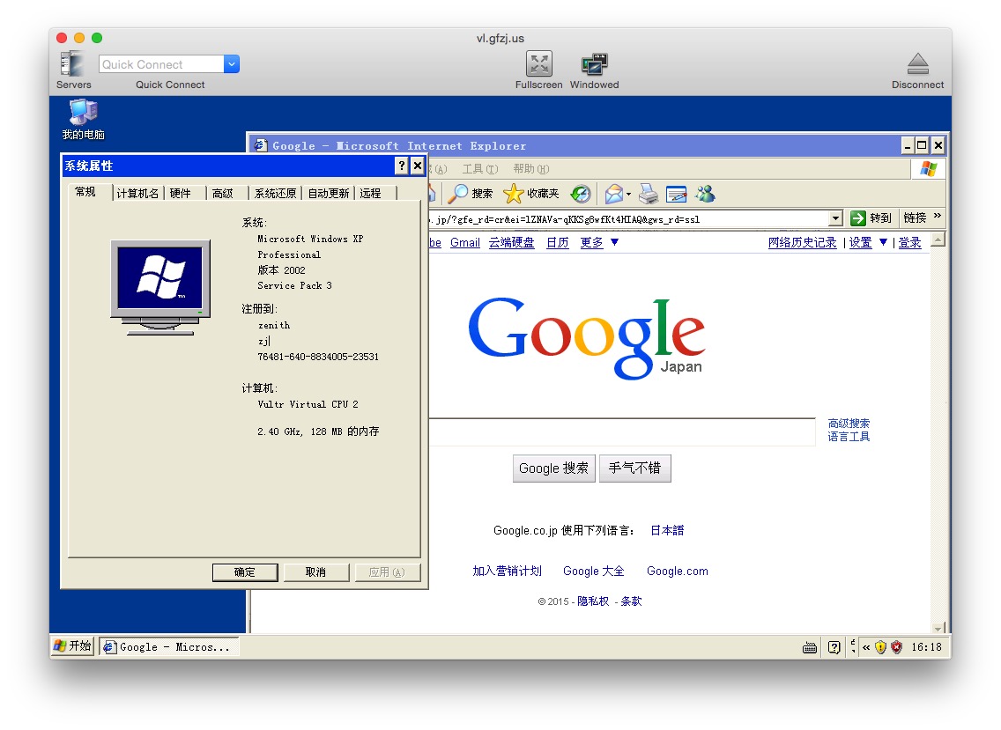
Task: Click the 登录 sign-in link
Action: point(909,242)
